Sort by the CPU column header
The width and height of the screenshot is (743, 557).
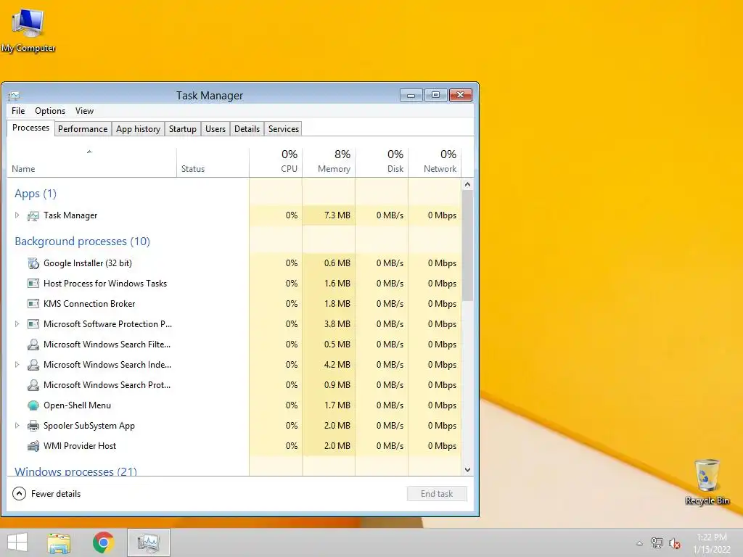point(276,162)
